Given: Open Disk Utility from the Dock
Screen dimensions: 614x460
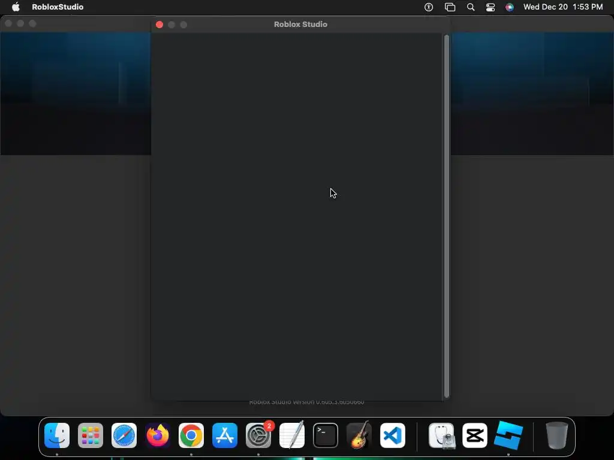Looking at the screenshot, I should (x=441, y=435).
